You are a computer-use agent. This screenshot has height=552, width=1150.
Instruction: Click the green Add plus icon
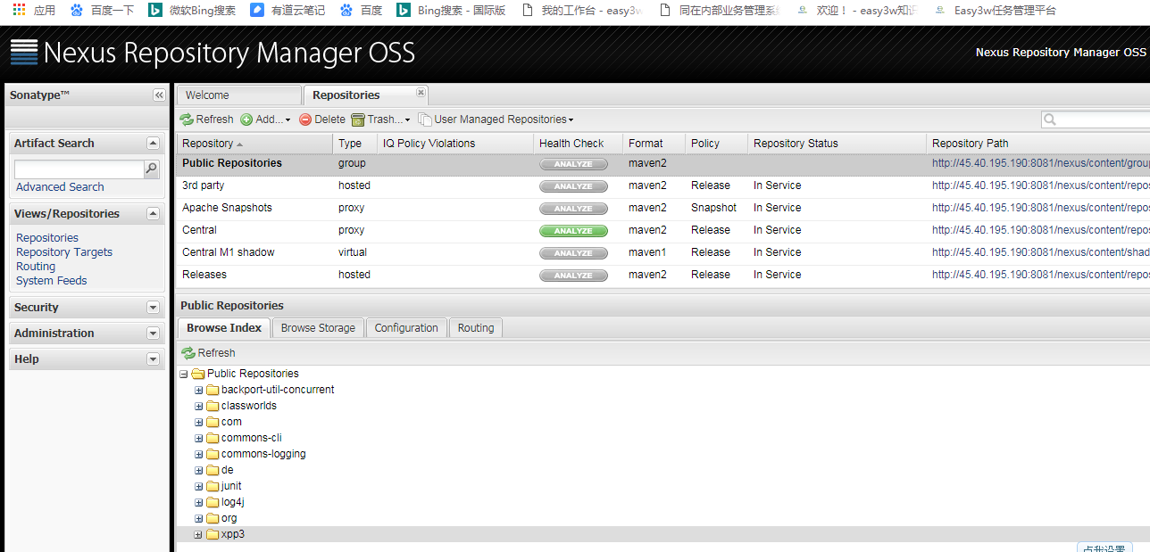click(x=246, y=119)
